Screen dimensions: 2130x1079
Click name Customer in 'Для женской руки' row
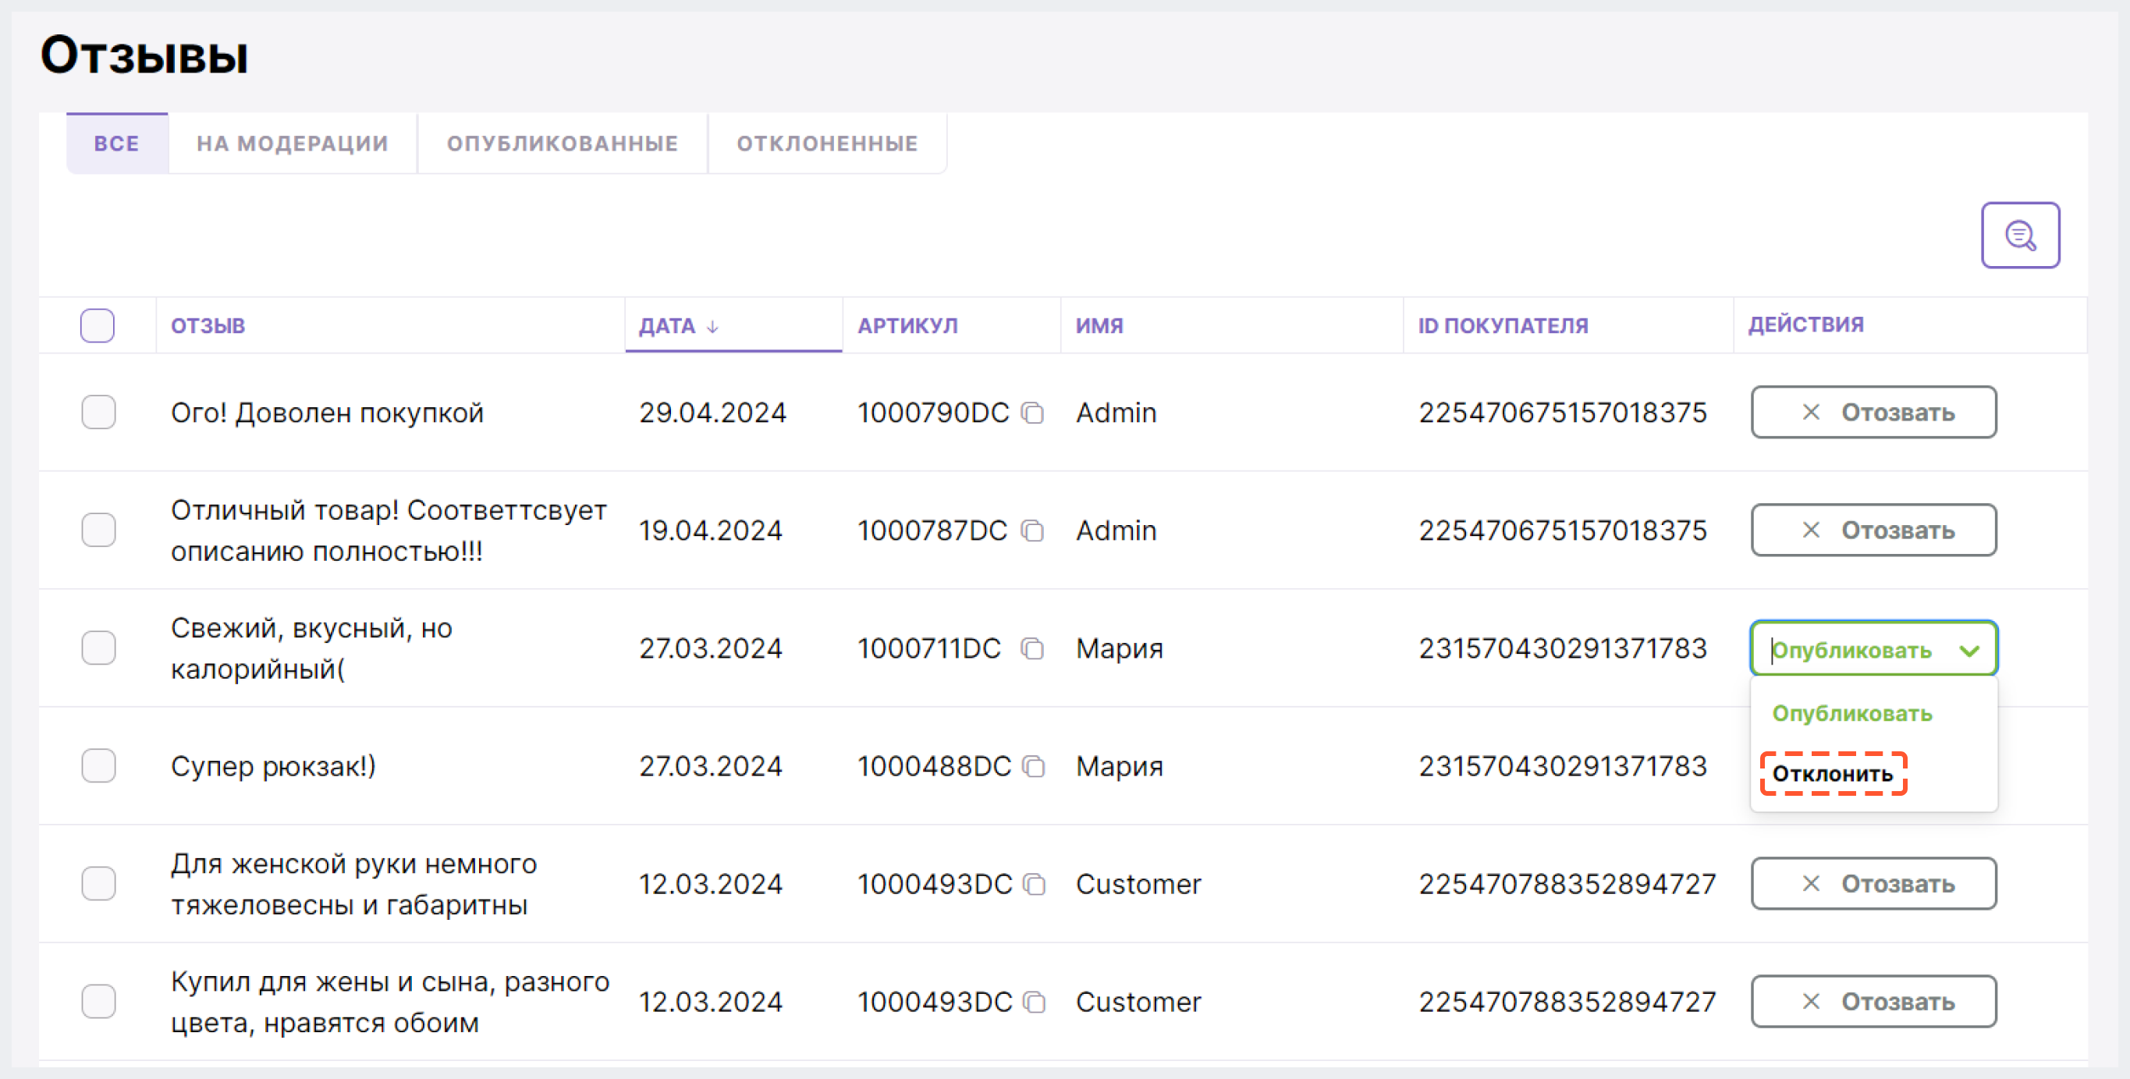point(1138,884)
